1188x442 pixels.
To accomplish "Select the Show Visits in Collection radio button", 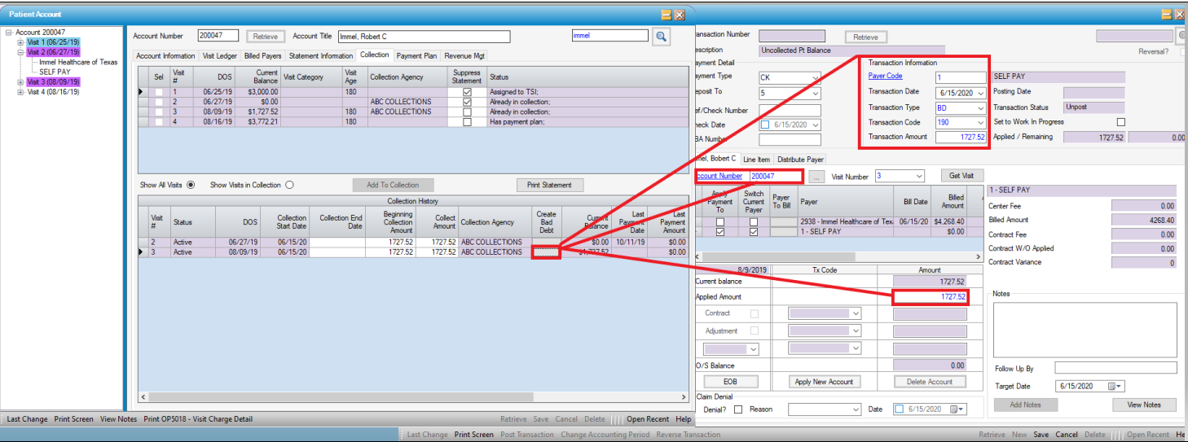I will coord(289,185).
